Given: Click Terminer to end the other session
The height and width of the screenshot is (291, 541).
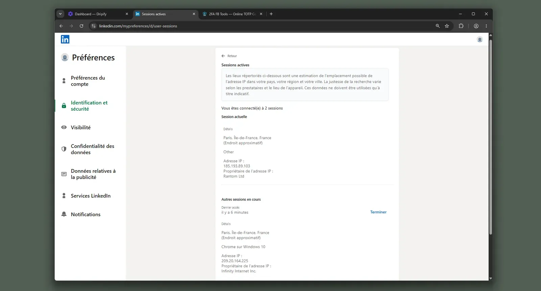Looking at the screenshot, I should point(378,212).
